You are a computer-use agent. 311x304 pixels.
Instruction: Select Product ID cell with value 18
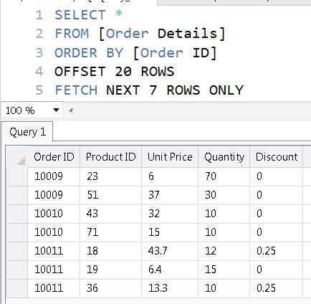click(110, 251)
